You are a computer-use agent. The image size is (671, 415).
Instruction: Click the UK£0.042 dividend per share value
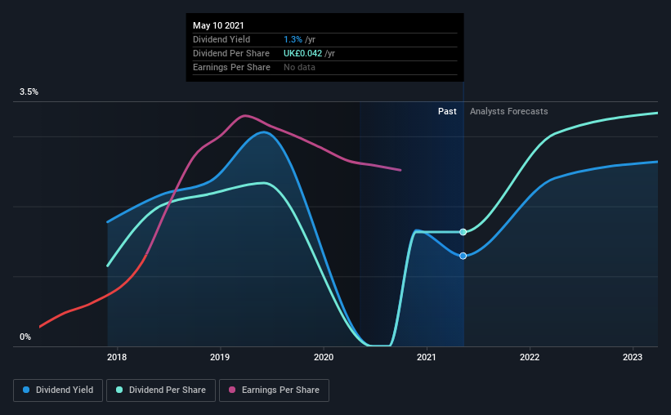pos(302,53)
